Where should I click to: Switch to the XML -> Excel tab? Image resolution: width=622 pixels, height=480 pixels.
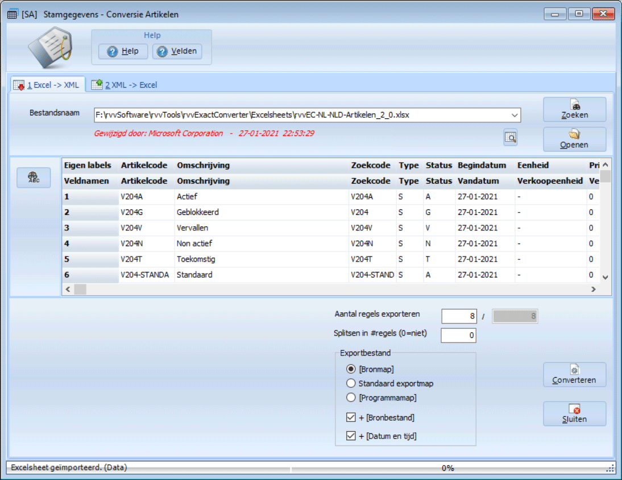click(125, 85)
